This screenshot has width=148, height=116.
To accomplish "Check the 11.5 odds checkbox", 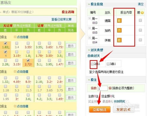I will [x=28, y=86].
